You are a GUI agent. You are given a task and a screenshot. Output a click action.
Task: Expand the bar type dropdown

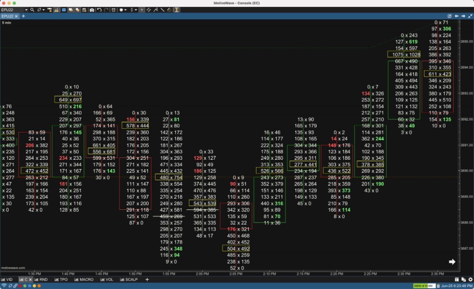(x=135, y=10)
